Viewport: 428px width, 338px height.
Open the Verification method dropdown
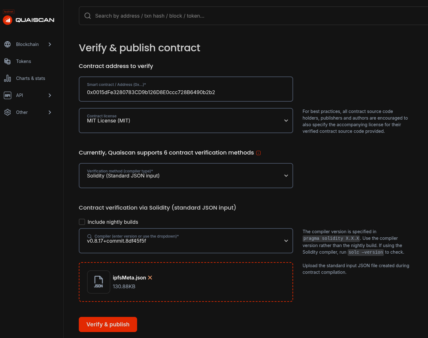[186, 176]
